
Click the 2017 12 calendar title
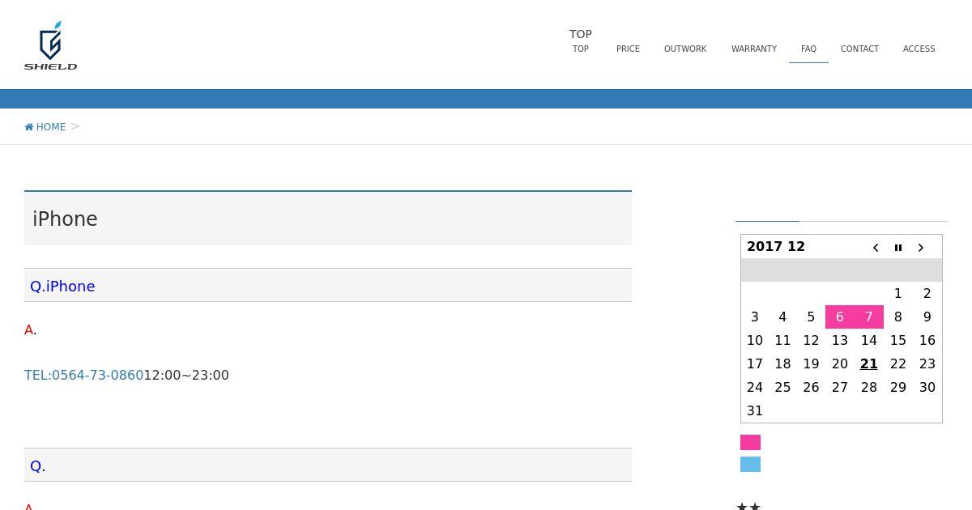click(x=776, y=247)
